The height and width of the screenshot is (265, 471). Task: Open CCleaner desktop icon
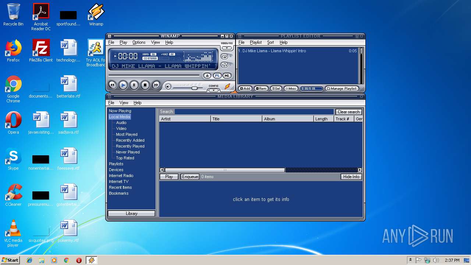13,195
